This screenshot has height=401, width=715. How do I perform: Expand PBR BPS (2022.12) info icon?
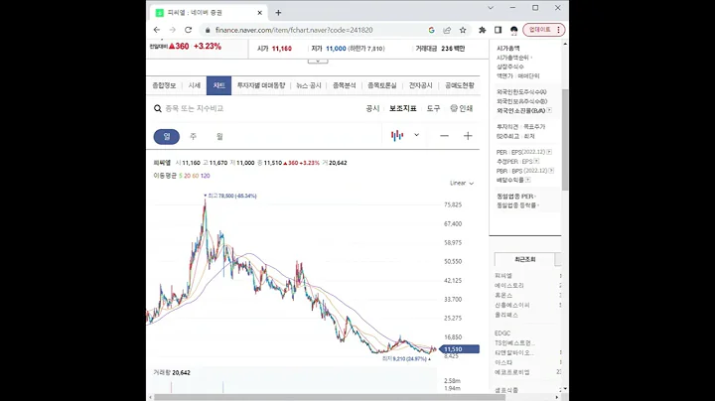point(551,171)
